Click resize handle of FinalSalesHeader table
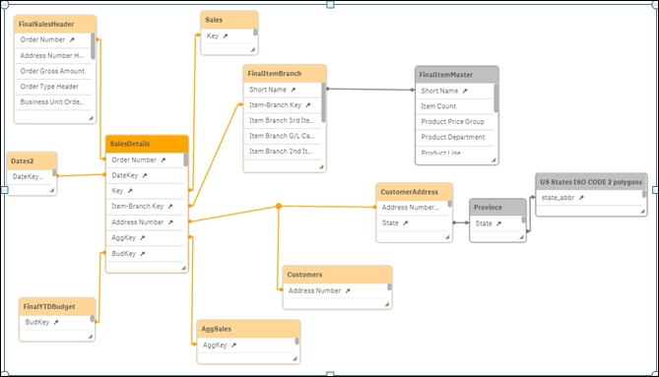This screenshot has height=377, width=659. pyautogui.click(x=91, y=118)
